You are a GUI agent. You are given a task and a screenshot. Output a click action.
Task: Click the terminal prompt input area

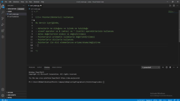pyautogui.click(x=104, y=82)
